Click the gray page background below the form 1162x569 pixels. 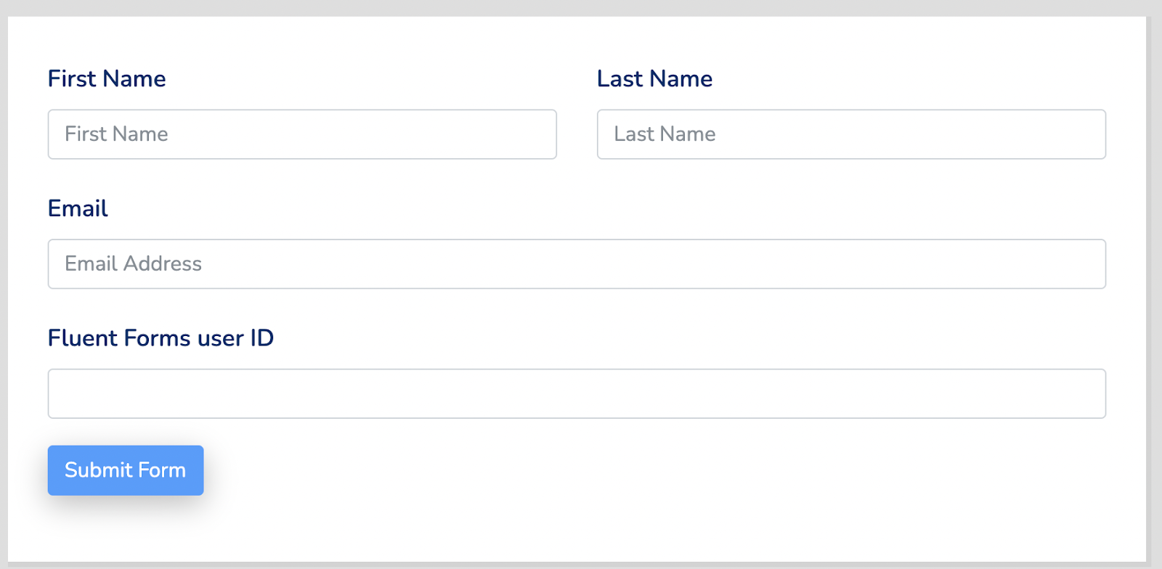(581, 565)
